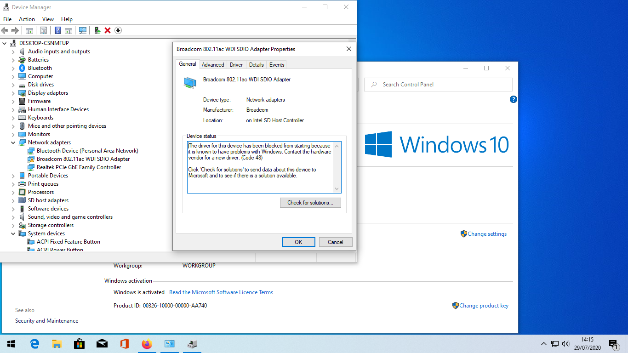Show hidden system tray icons chevron
The width and height of the screenshot is (628, 353).
(x=544, y=344)
